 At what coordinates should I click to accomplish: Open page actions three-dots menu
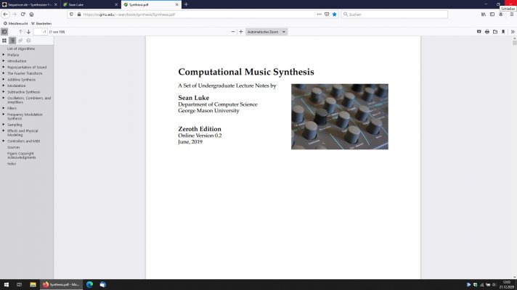coord(319,14)
